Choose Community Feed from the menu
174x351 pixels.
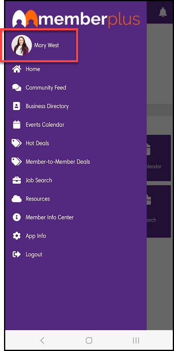pyautogui.click(x=46, y=88)
